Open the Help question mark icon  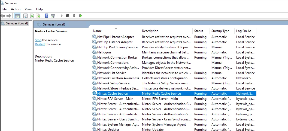pos(47,16)
